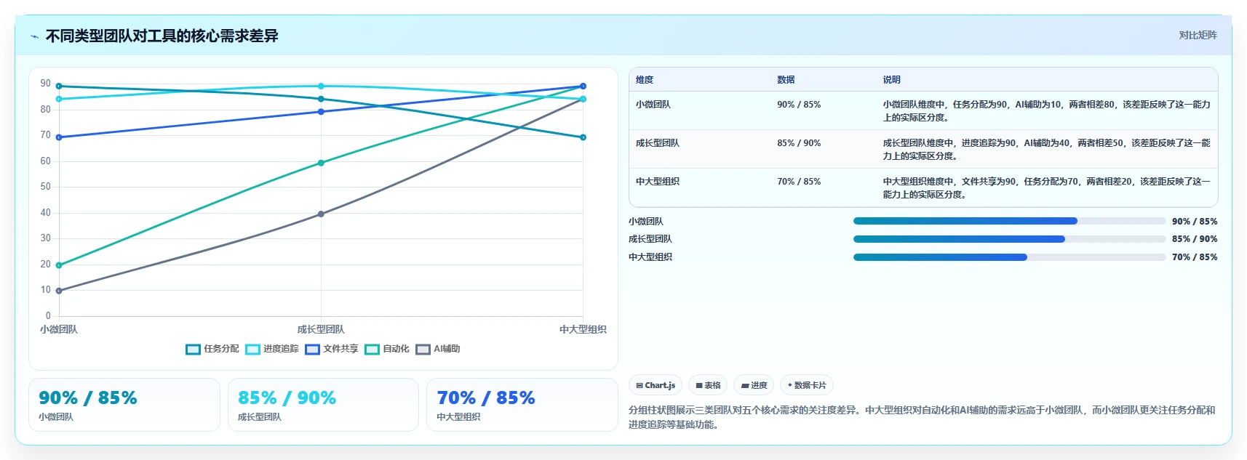Click the 任务分配 data point at 小微团队

59,86
